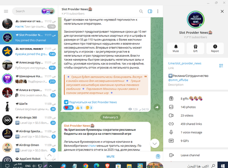228x168 pixels.
Task: Click the gifts box icon
Action: (x=171, y=99)
